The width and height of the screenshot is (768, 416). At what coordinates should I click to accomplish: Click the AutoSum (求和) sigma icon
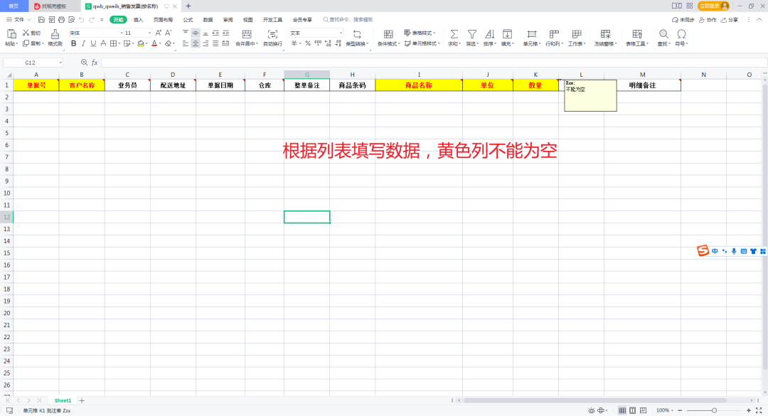(454, 33)
